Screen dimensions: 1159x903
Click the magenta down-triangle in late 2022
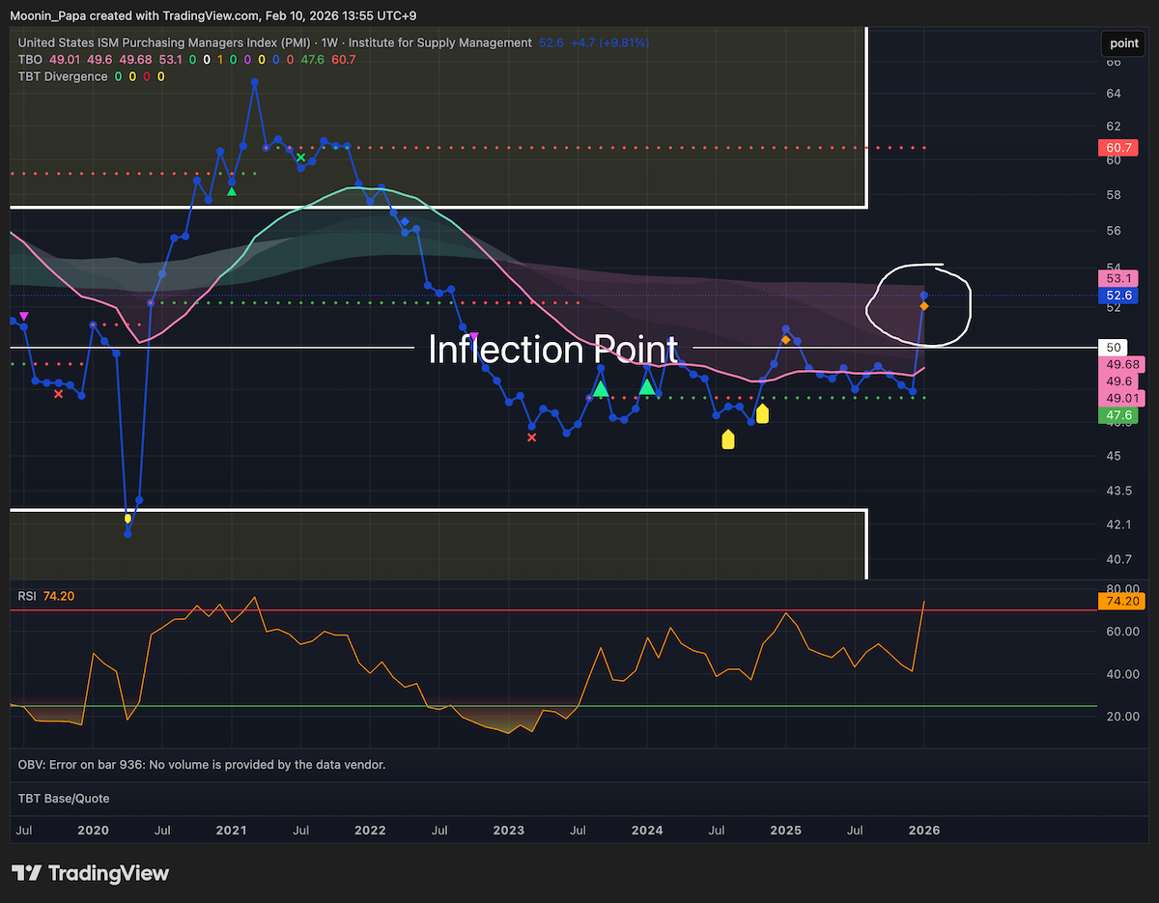pyautogui.click(x=473, y=335)
